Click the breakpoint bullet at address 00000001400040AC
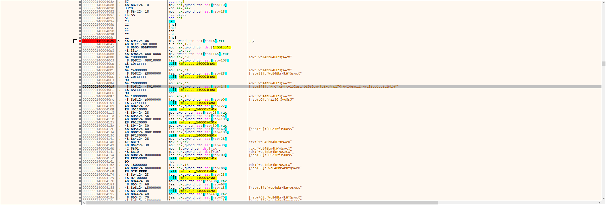 (80, 47)
